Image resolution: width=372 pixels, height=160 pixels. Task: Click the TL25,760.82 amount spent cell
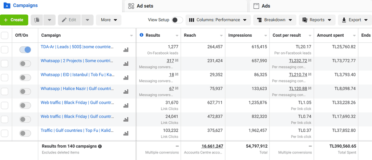(344, 47)
